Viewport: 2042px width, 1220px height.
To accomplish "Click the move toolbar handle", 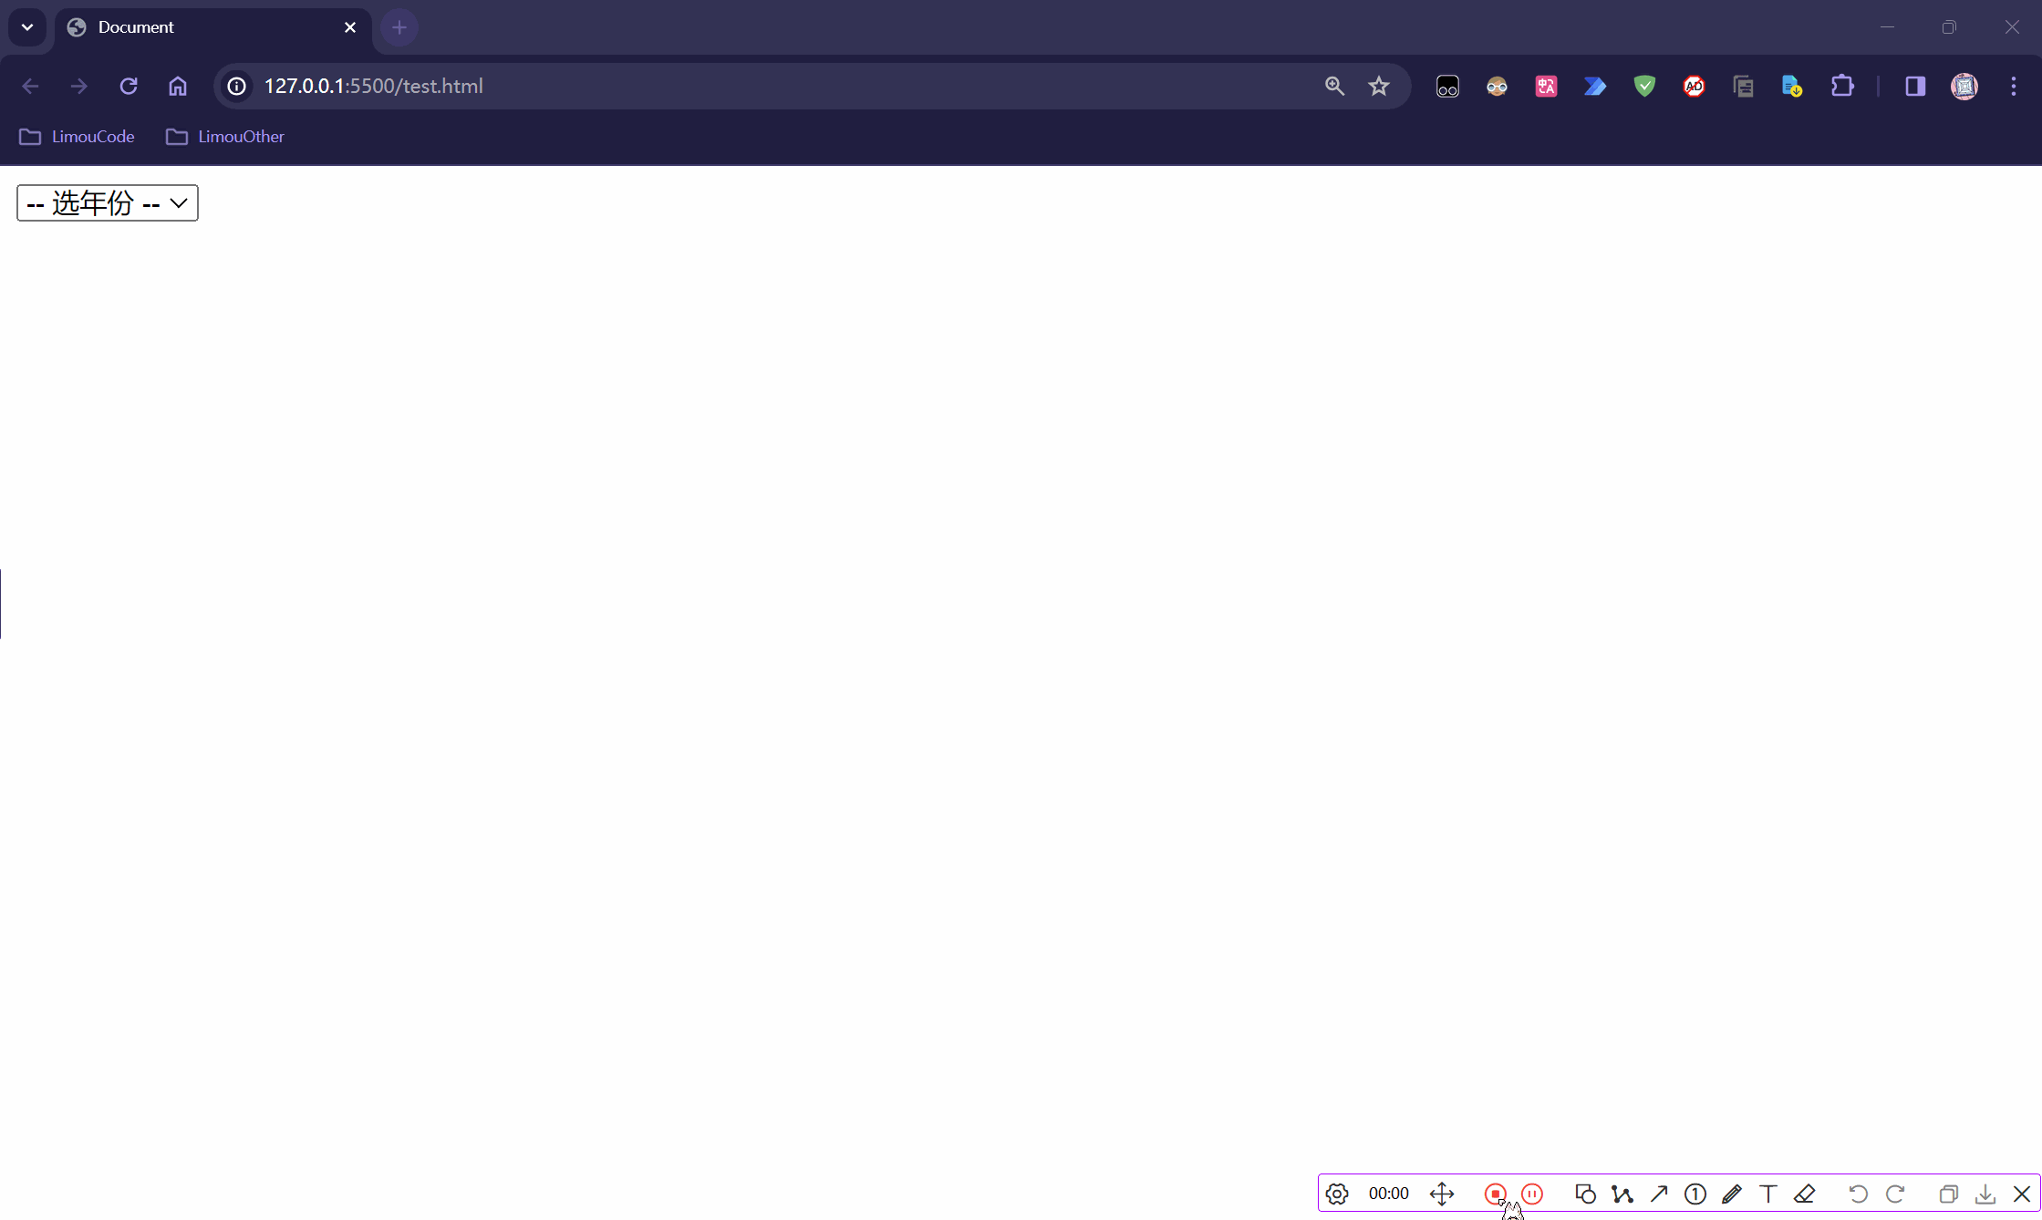I will tap(1442, 1194).
